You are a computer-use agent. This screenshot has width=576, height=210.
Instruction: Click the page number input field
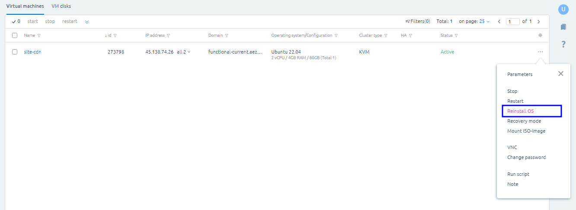[x=512, y=22]
